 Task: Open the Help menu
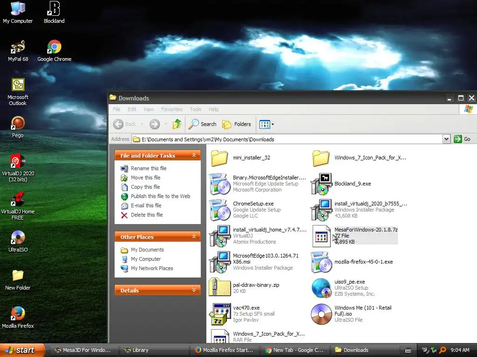[213, 109]
